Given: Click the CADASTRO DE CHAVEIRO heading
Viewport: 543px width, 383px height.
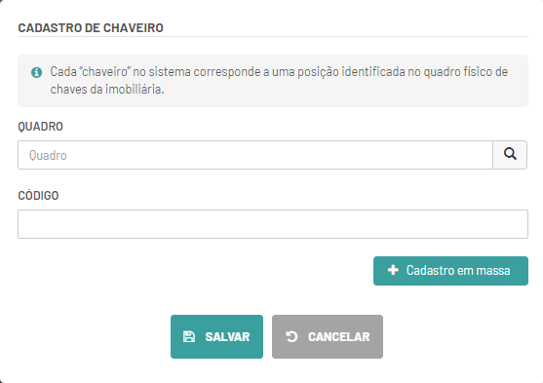Looking at the screenshot, I should [91, 28].
